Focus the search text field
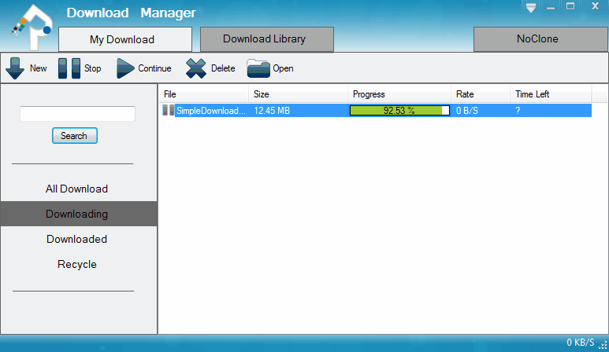This screenshot has width=609, height=352. tap(78, 113)
